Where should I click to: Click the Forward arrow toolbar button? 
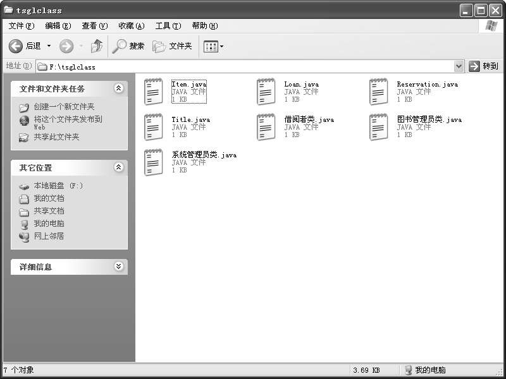pyautogui.click(x=67, y=46)
